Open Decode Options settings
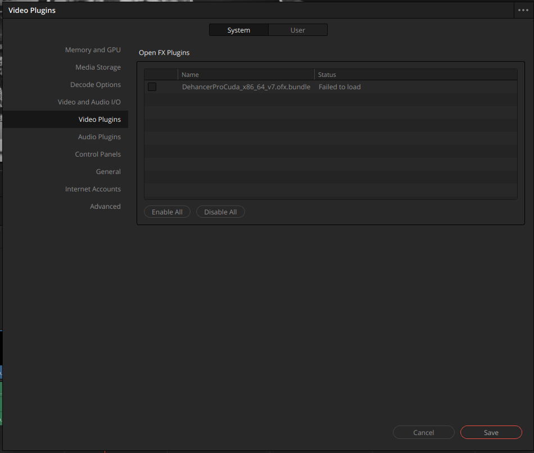 tap(96, 85)
